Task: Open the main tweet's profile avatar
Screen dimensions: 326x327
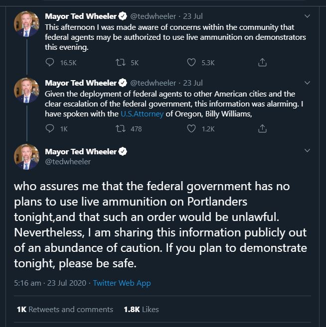Action: (x=26, y=157)
